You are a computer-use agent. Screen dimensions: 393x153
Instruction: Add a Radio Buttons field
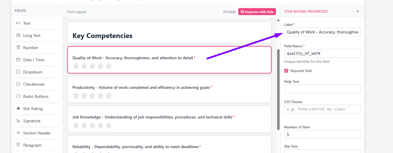click(x=37, y=96)
